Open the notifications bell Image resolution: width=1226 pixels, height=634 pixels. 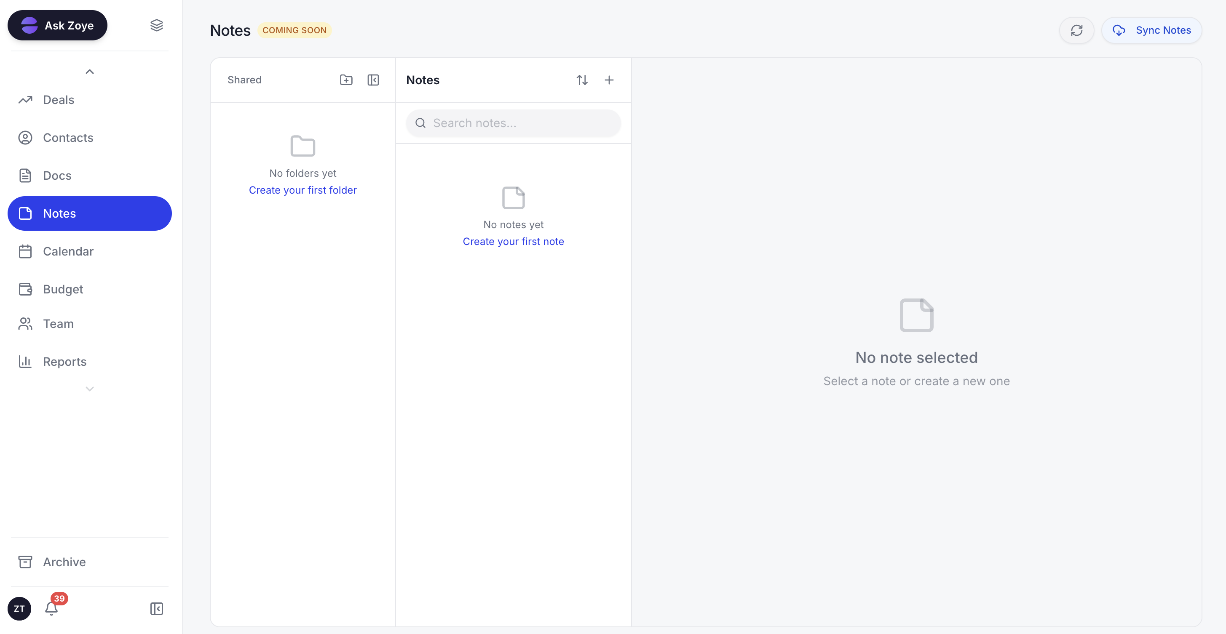(x=51, y=608)
